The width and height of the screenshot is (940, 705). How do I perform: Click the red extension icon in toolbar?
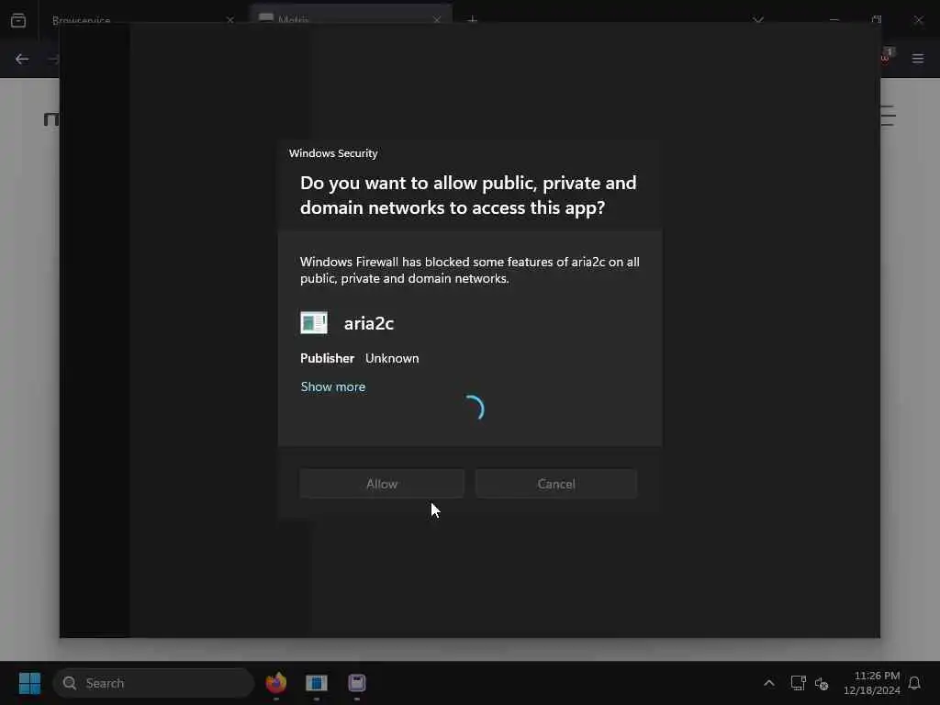click(886, 58)
